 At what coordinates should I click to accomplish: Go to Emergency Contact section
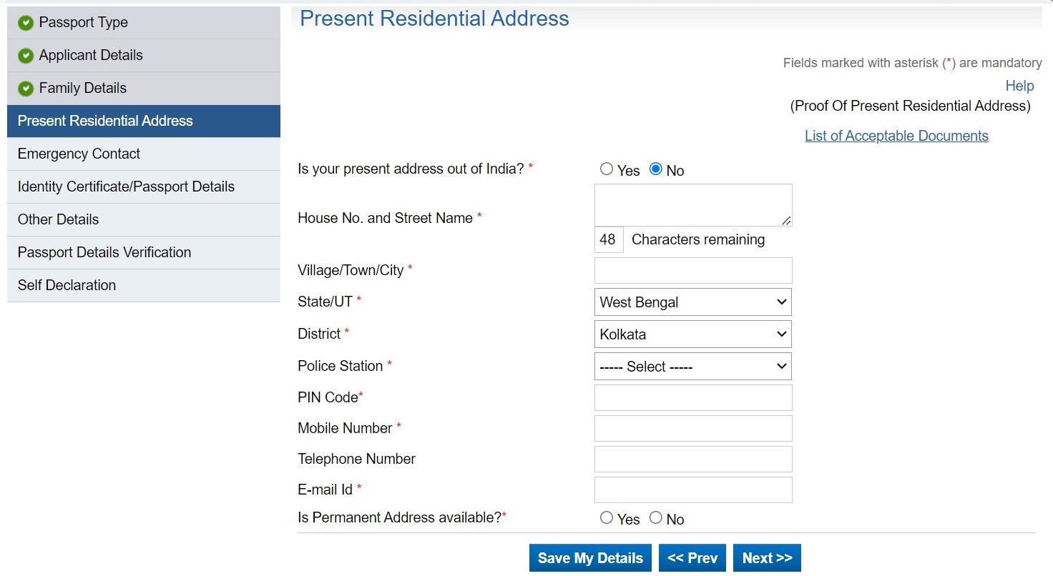pyautogui.click(x=79, y=154)
